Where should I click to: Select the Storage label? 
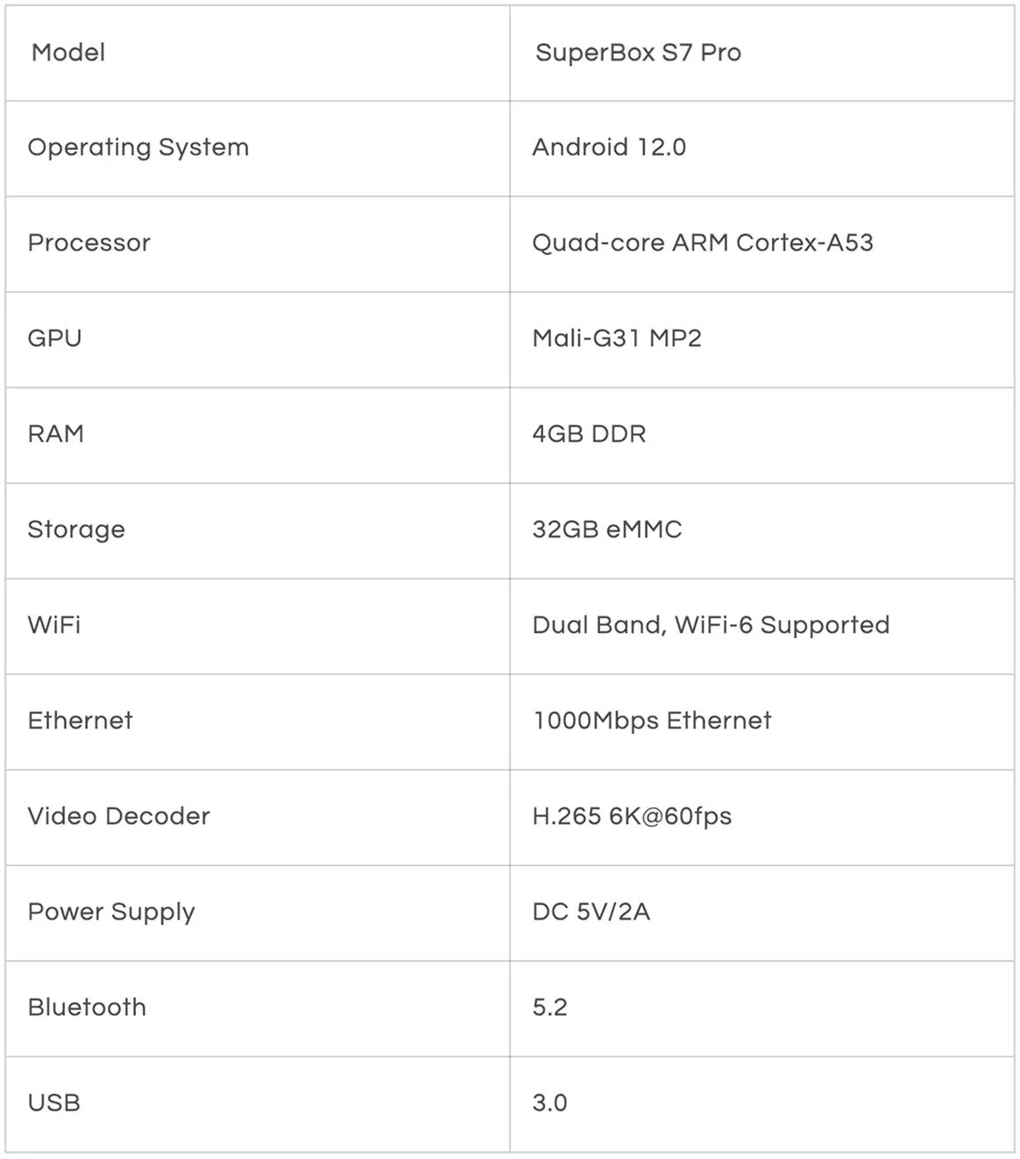point(76,530)
